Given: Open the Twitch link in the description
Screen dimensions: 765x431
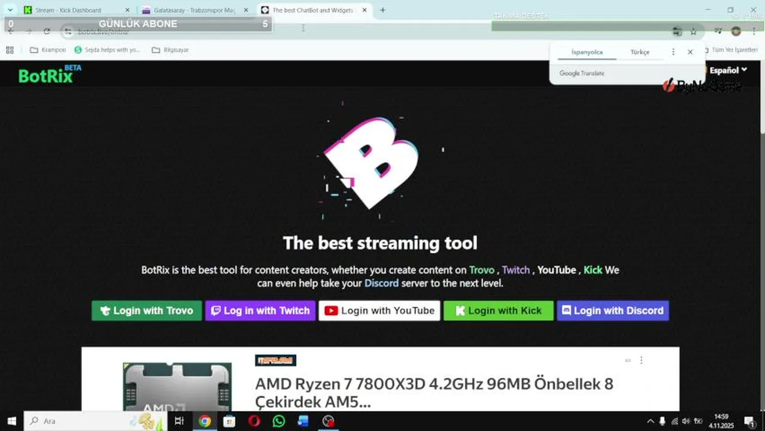Looking at the screenshot, I should pyautogui.click(x=516, y=270).
